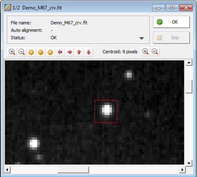Increase centroid size with magnifier plus
The image size is (197, 177).
pos(145,51)
